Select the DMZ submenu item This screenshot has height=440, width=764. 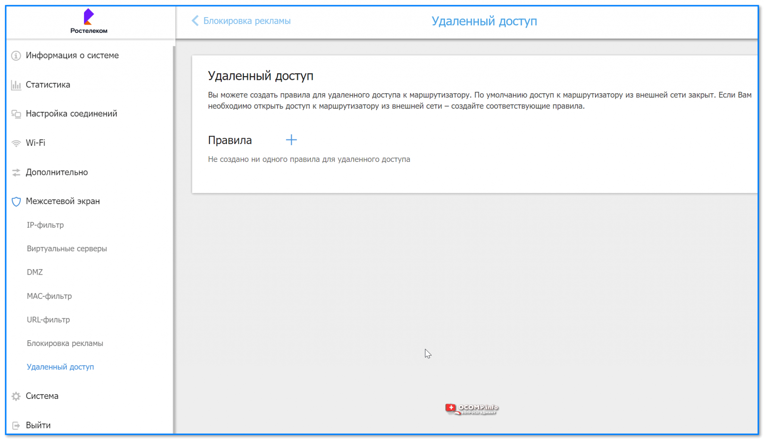tap(35, 272)
